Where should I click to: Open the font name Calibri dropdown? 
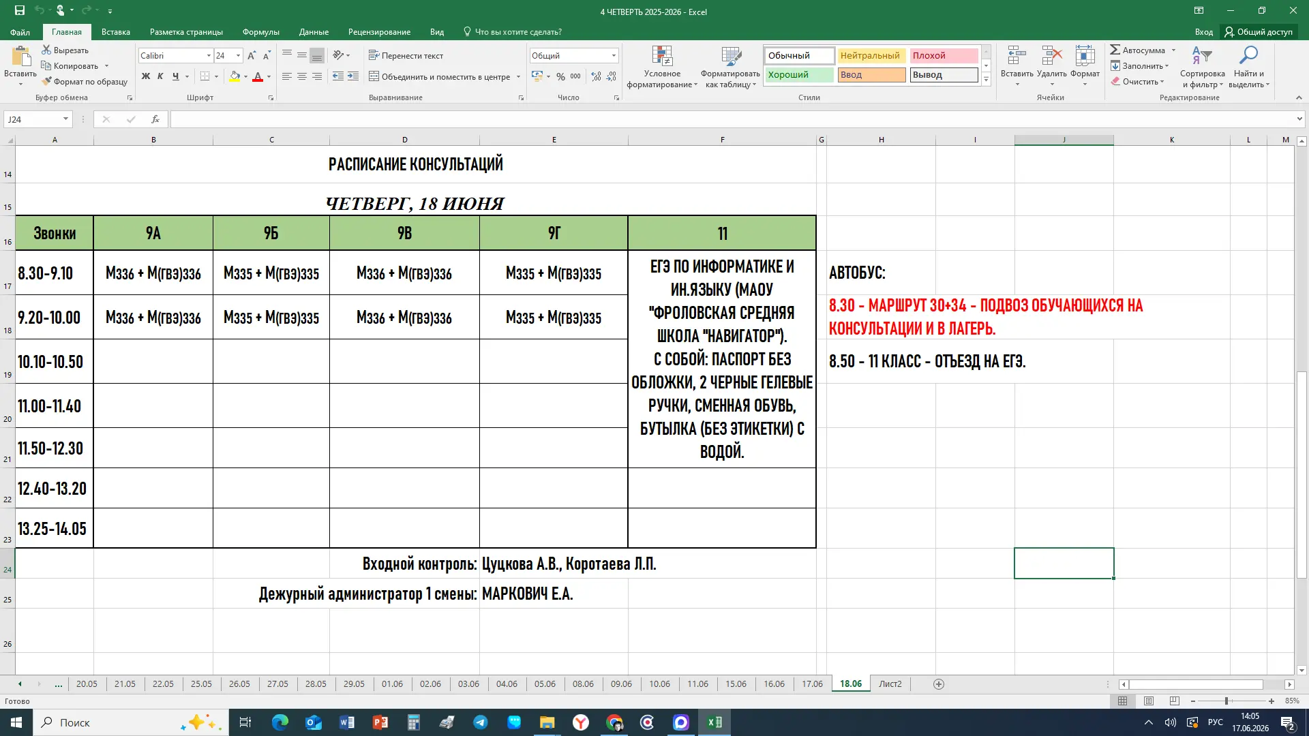[x=209, y=56]
